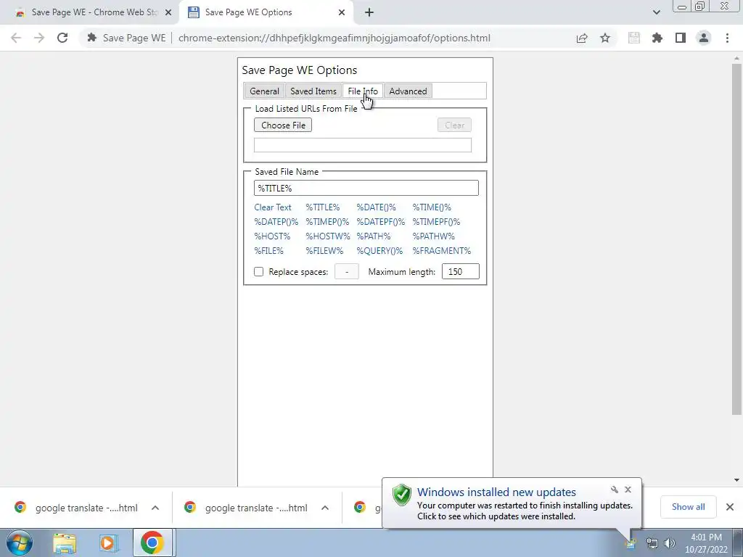Select the File Info tab
Screen dimensions: 743x557
pos(363,91)
